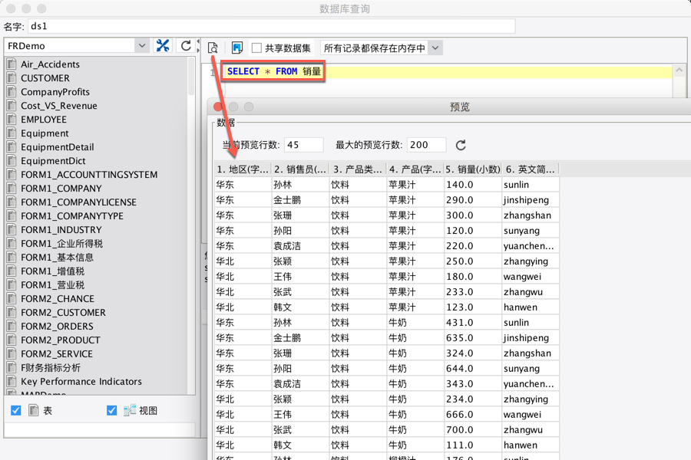Refresh the FRDemo table list

[186, 46]
